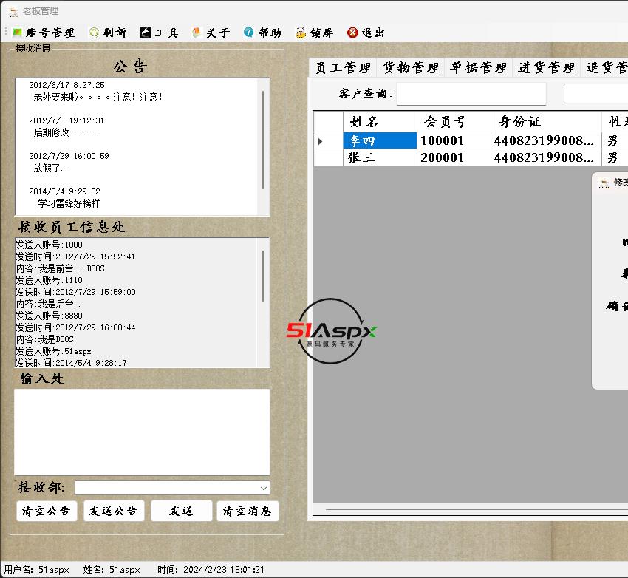628x578 pixels.
Task: Select the 进货管理 tab
Action: (547, 68)
